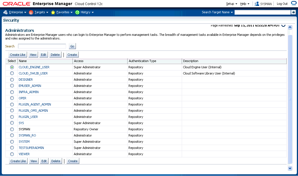Click the bottom Create button
The width and height of the screenshot is (298, 176).
73,161
